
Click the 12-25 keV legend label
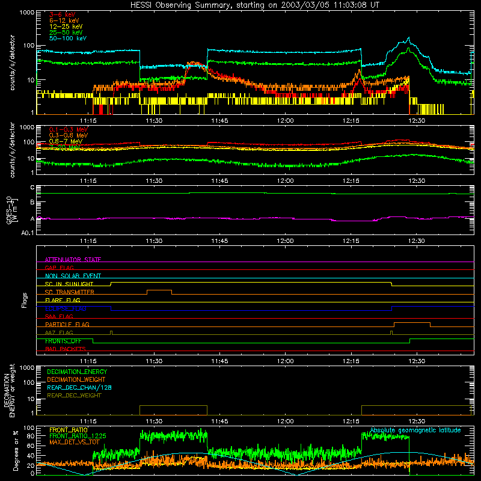(x=66, y=26)
